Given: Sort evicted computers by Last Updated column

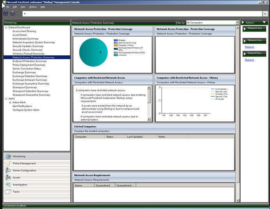Looking at the screenshot, I should pyautogui.click(x=141, y=137).
